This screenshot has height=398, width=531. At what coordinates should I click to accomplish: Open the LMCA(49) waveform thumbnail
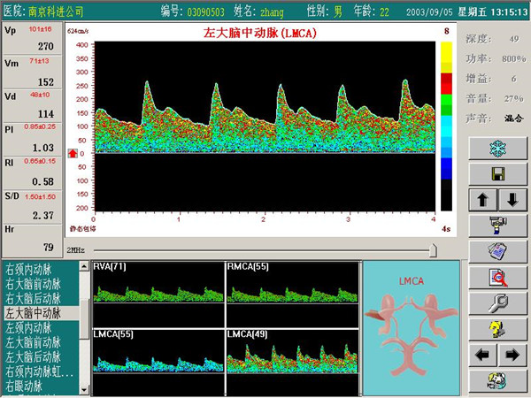[x=291, y=361]
